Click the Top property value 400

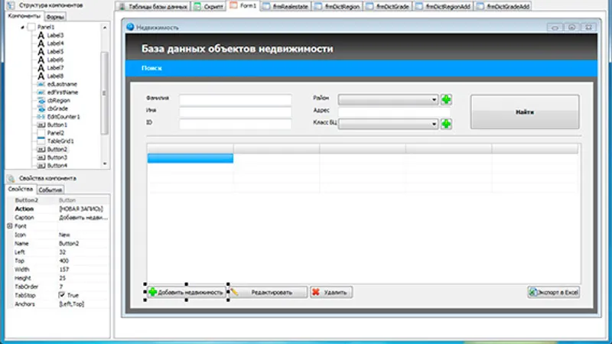coord(64,261)
